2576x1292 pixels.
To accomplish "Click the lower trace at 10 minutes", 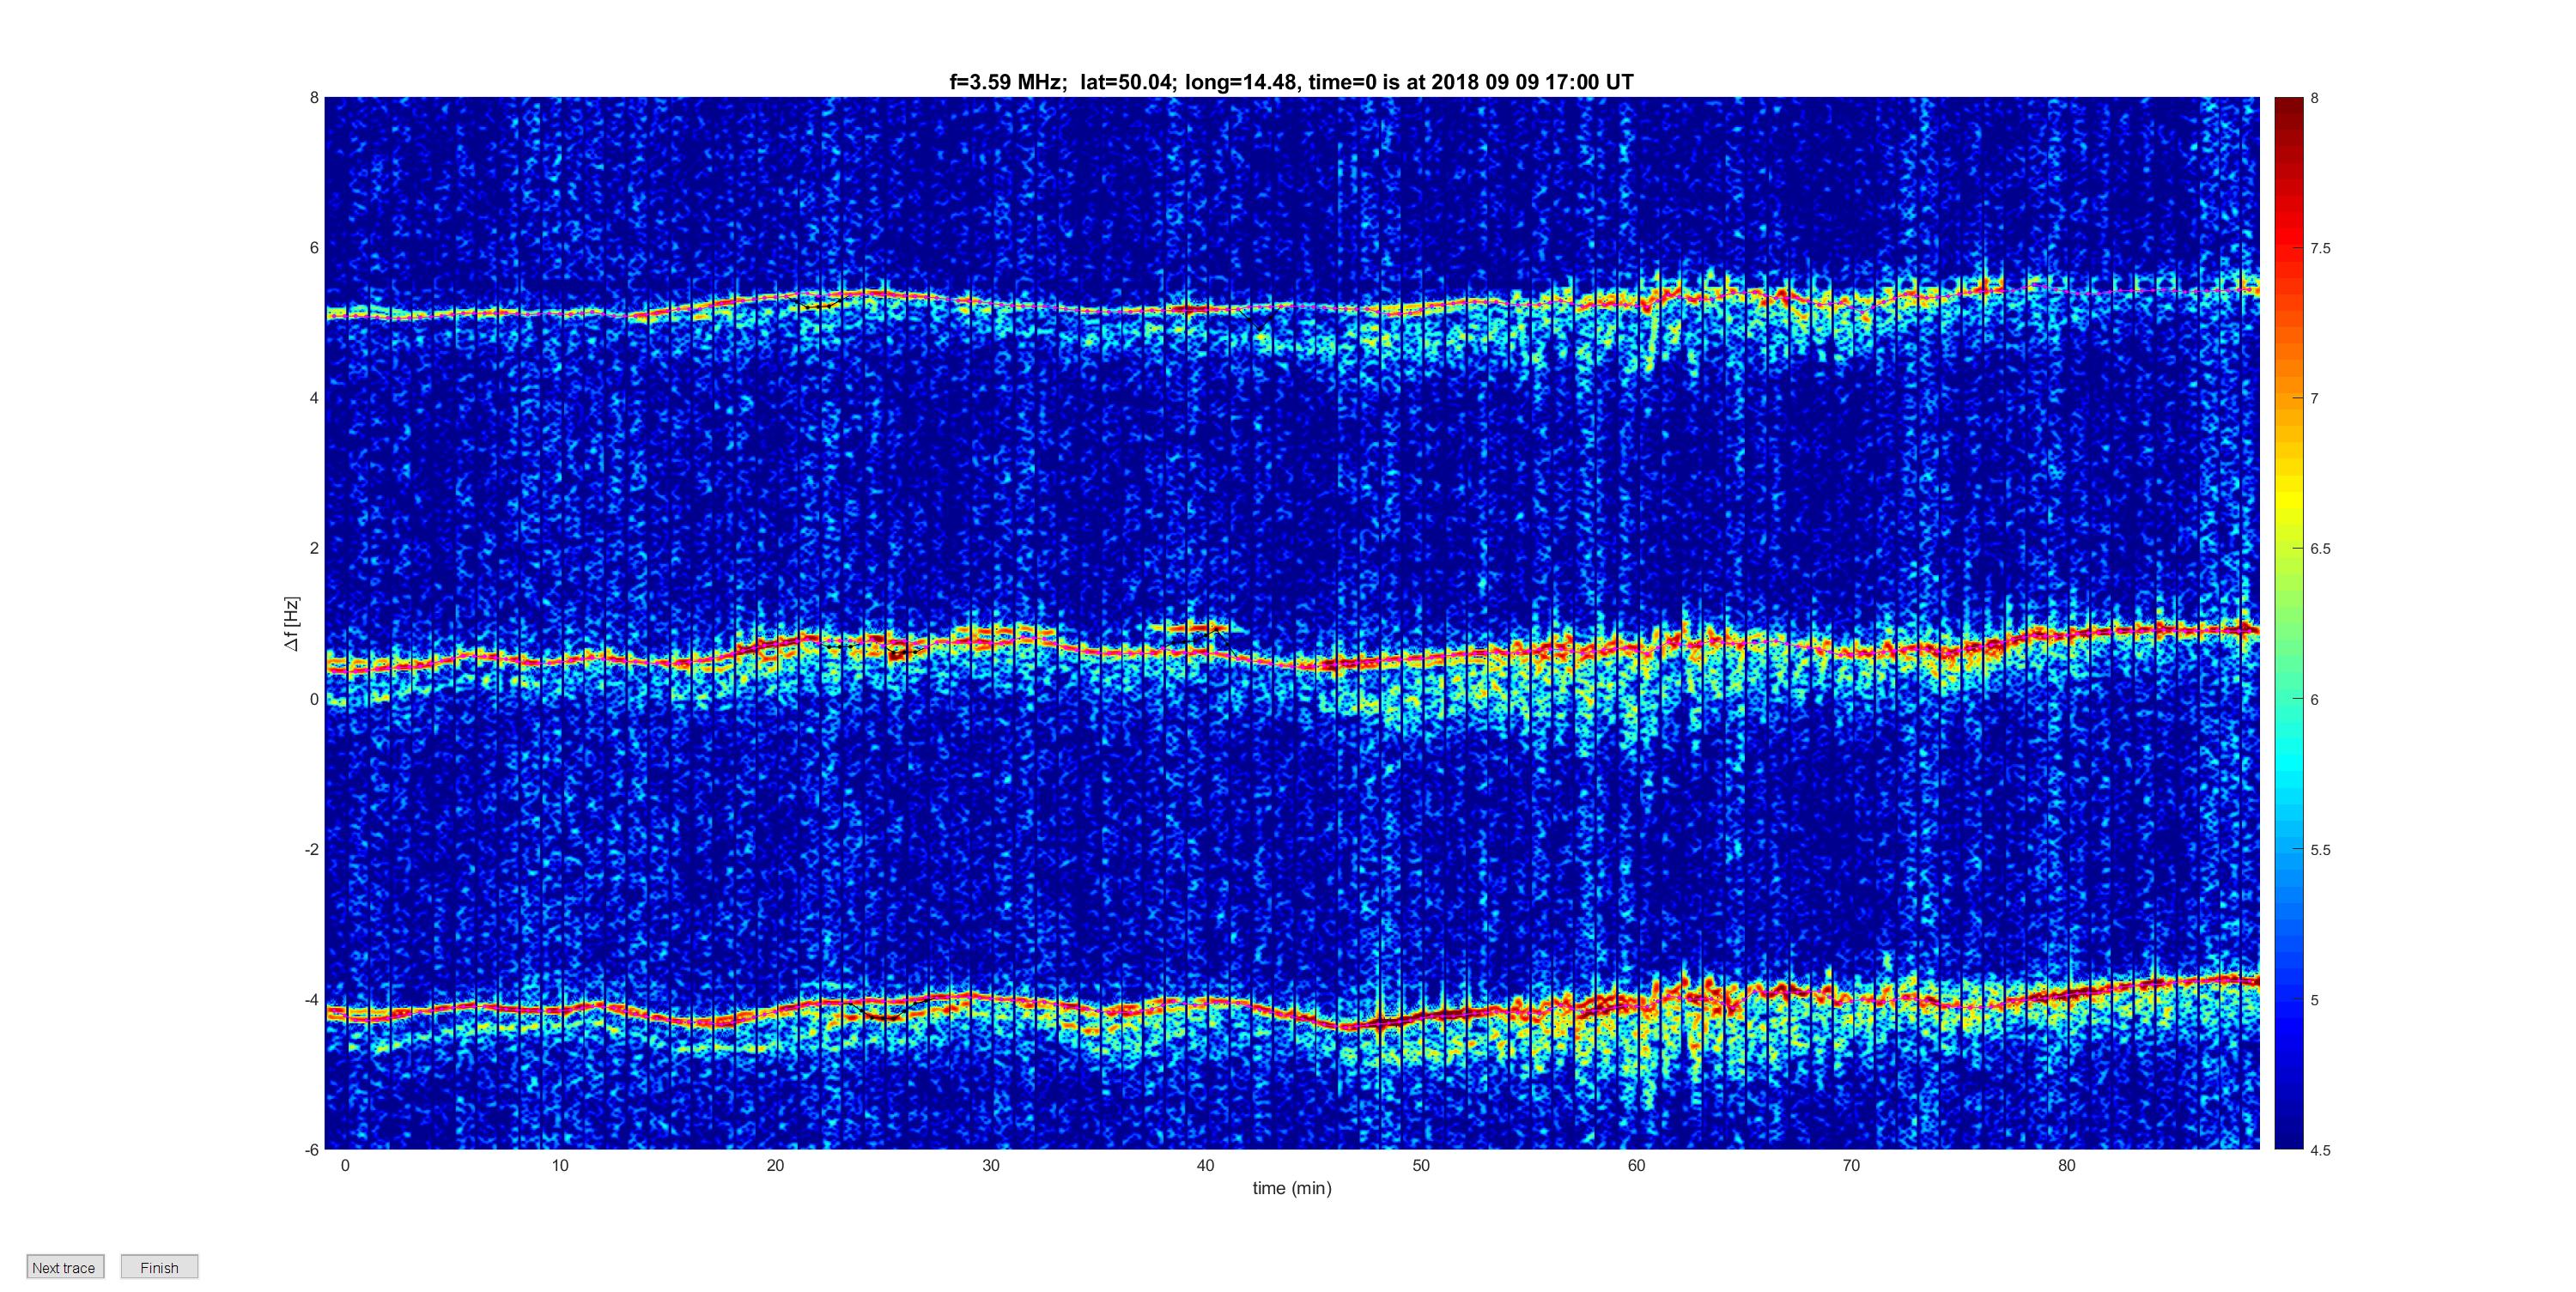I will pos(560,1010).
